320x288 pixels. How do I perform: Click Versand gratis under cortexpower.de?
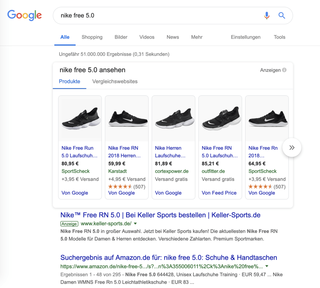pos(171,179)
